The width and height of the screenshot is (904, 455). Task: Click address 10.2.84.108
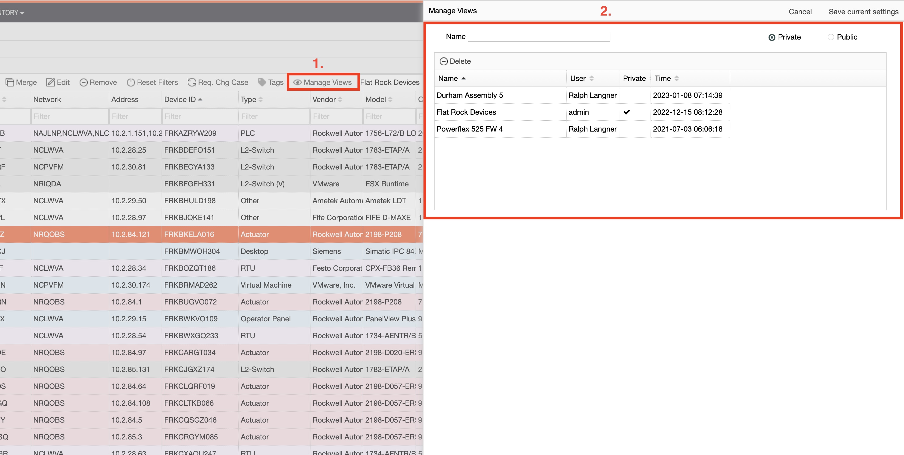tap(130, 403)
